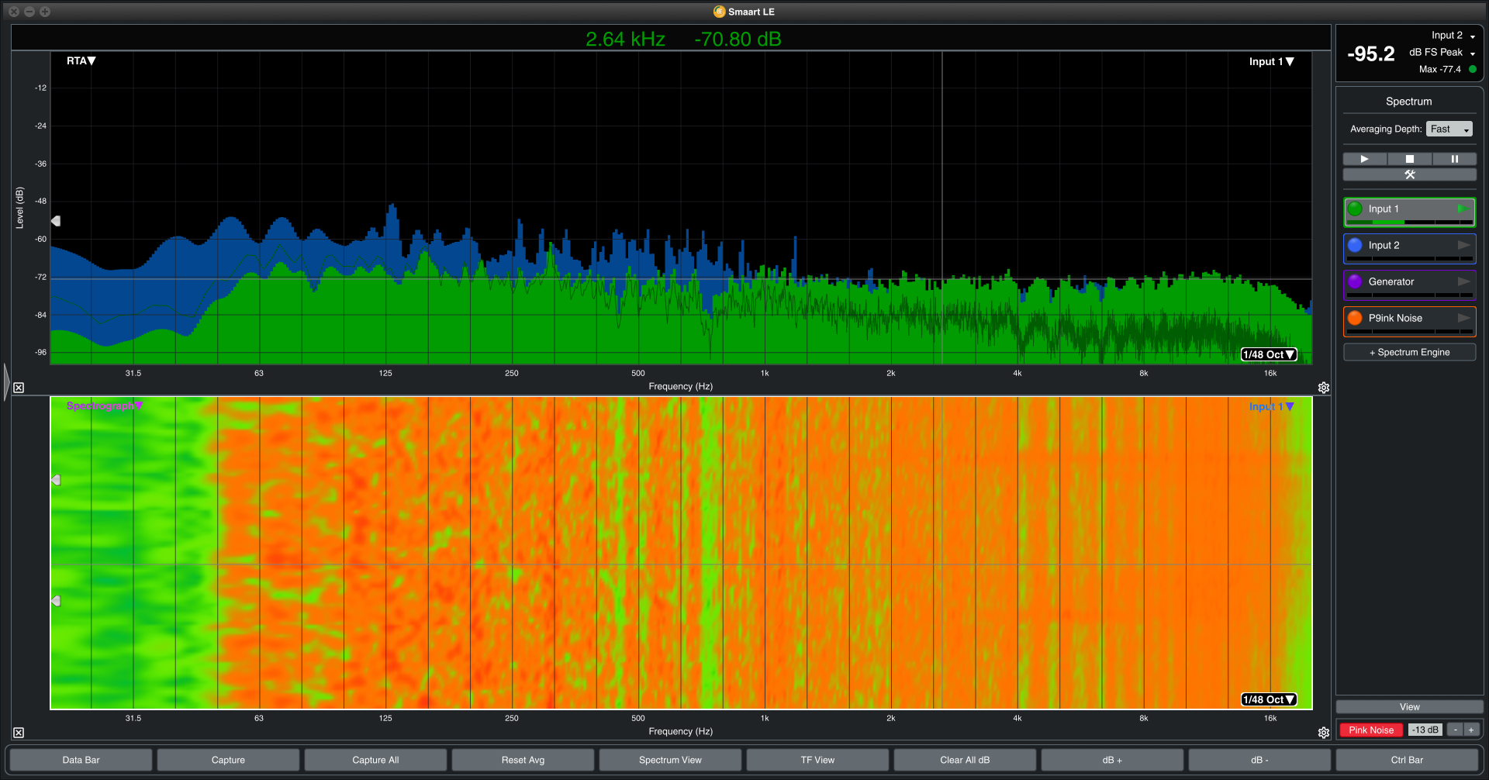Toggle the Ctrl Bar
The height and width of the screenshot is (780, 1489).
[1407, 760]
